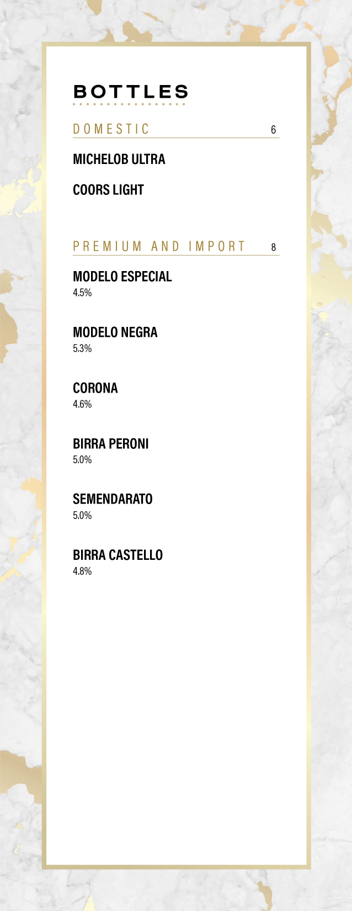The width and height of the screenshot is (352, 911).
Task: Click the 5.3% ABV label
Action: [82, 348]
